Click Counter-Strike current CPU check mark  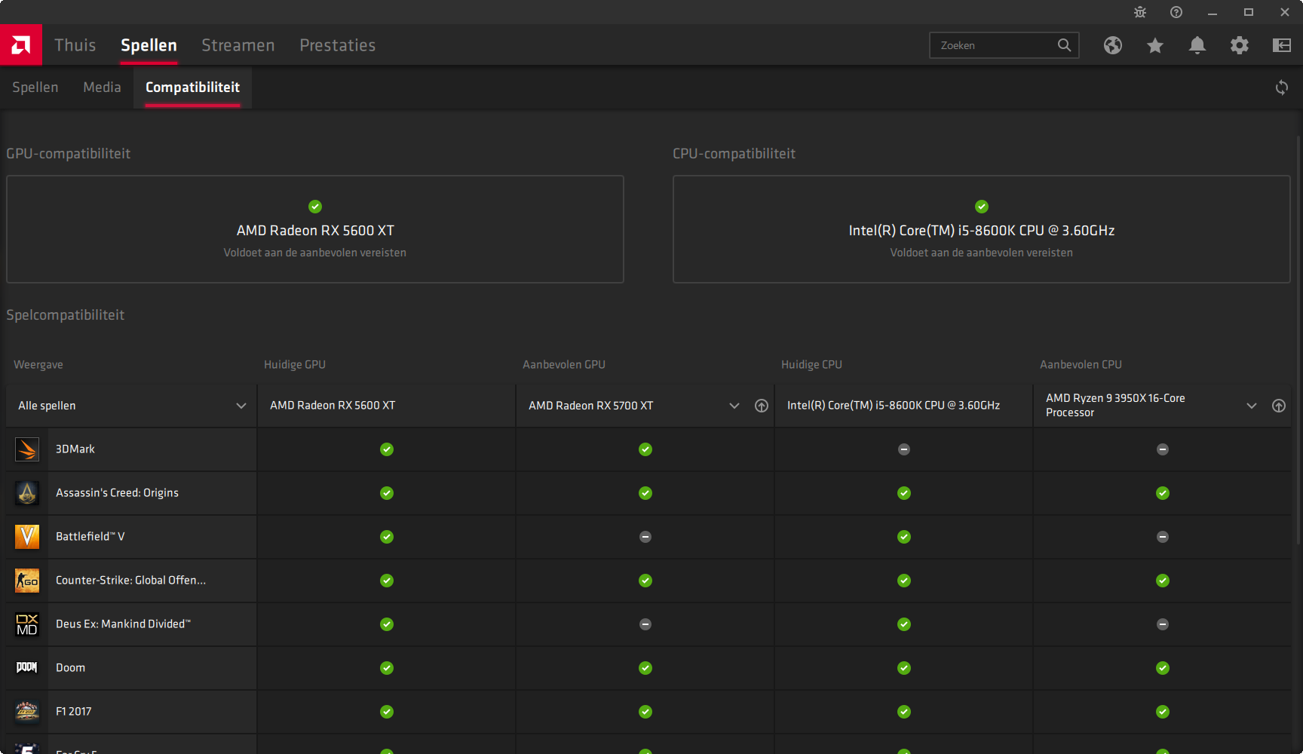pyautogui.click(x=904, y=581)
